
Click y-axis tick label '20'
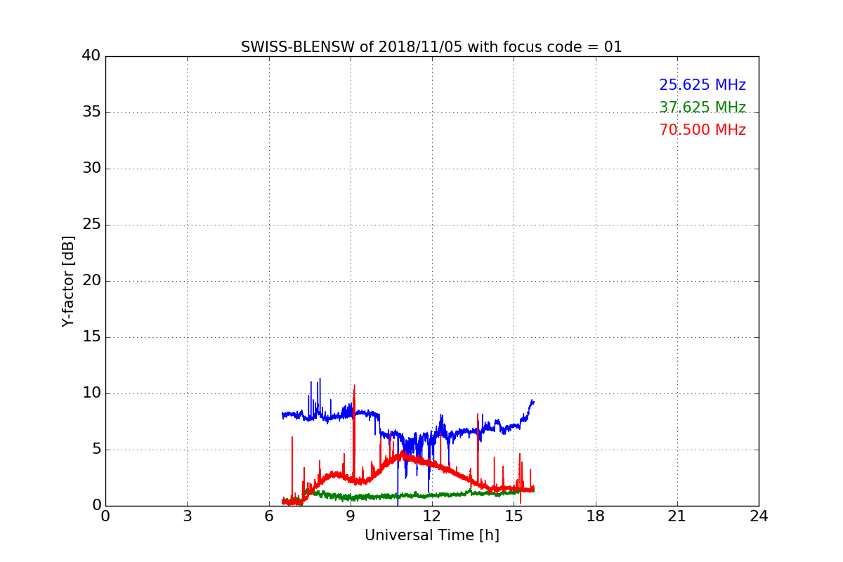[x=91, y=281]
